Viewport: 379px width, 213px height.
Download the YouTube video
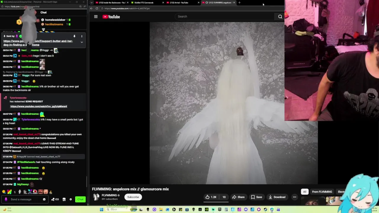(x=277, y=197)
